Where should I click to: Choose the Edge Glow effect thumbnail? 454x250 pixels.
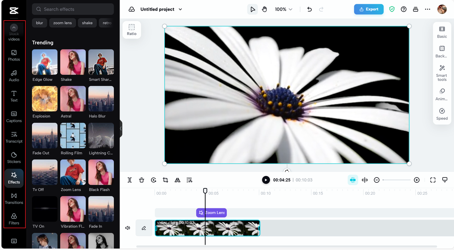45,62
